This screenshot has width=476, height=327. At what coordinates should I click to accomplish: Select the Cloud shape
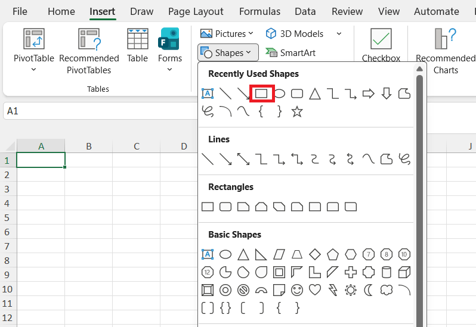tap(387, 290)
